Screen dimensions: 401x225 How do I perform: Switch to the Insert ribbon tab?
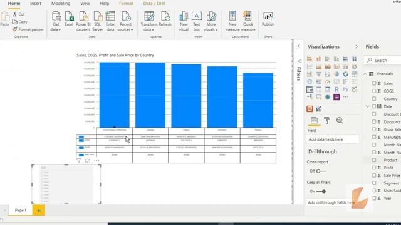36,4
